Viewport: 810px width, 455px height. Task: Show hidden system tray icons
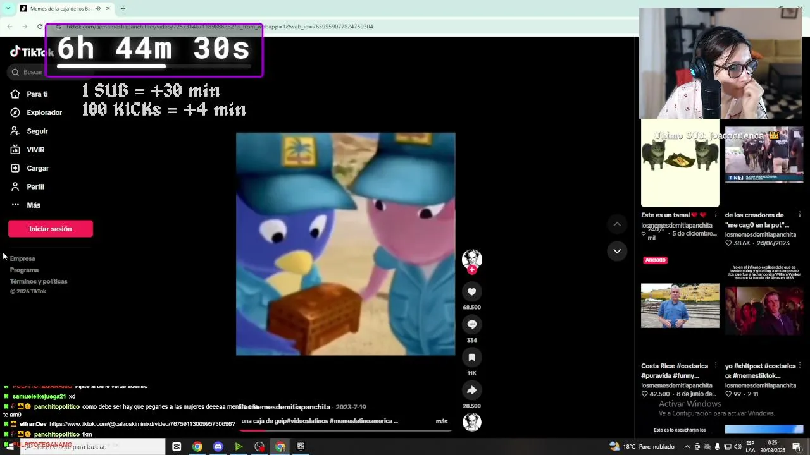coord(687,447)
